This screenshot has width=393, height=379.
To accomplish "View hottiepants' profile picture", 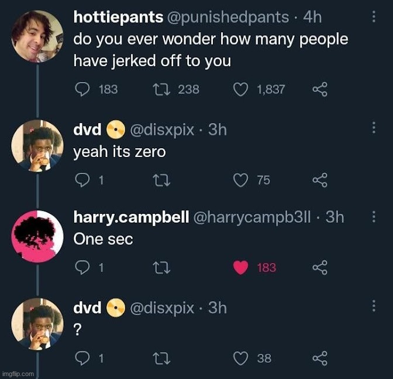I will pos(37,36).
